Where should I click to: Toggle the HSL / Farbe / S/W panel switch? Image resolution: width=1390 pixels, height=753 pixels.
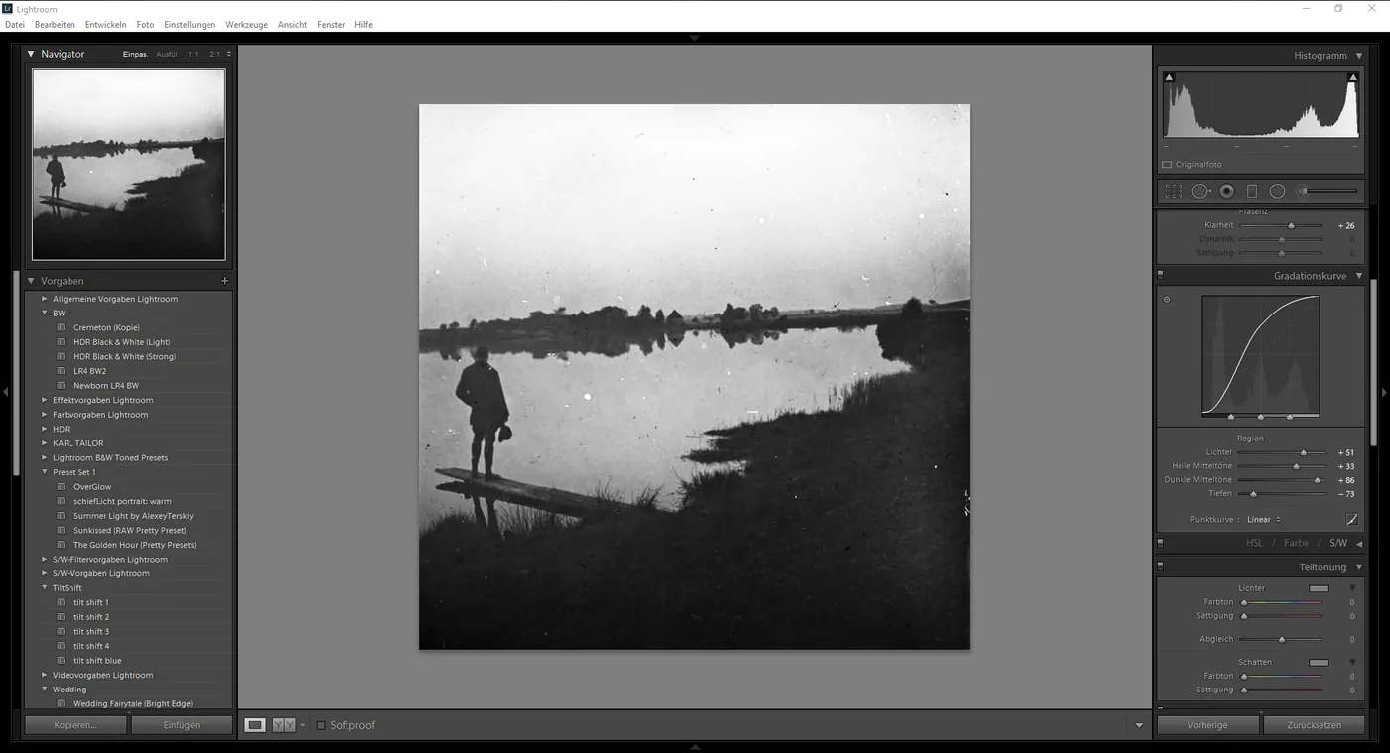1160,543
